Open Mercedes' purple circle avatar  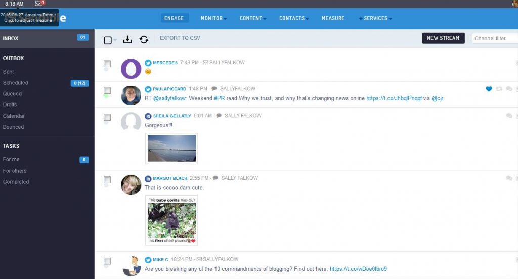131,69
